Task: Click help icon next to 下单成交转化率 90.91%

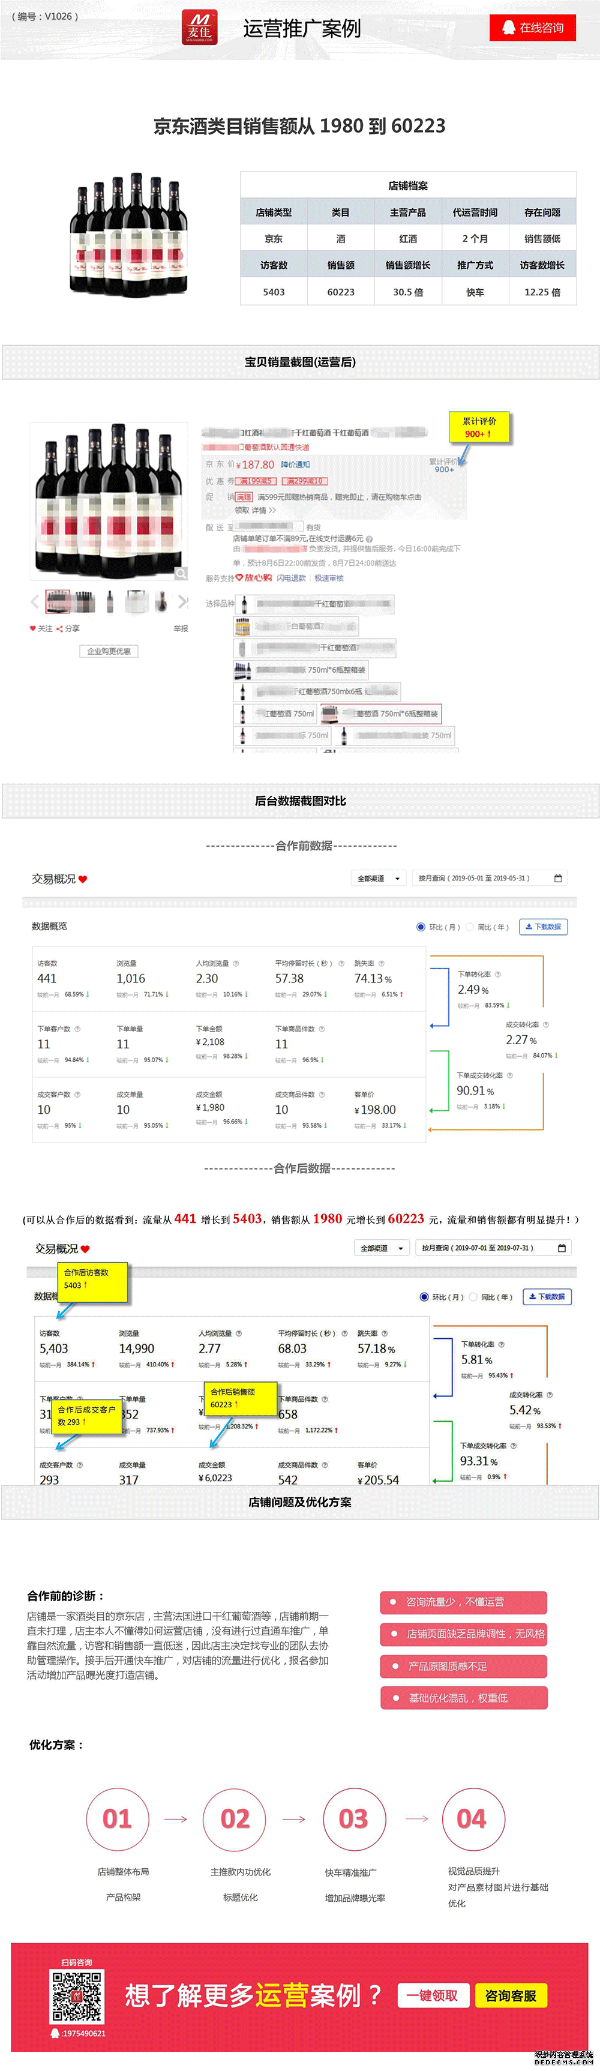Action: point(510,1075)
